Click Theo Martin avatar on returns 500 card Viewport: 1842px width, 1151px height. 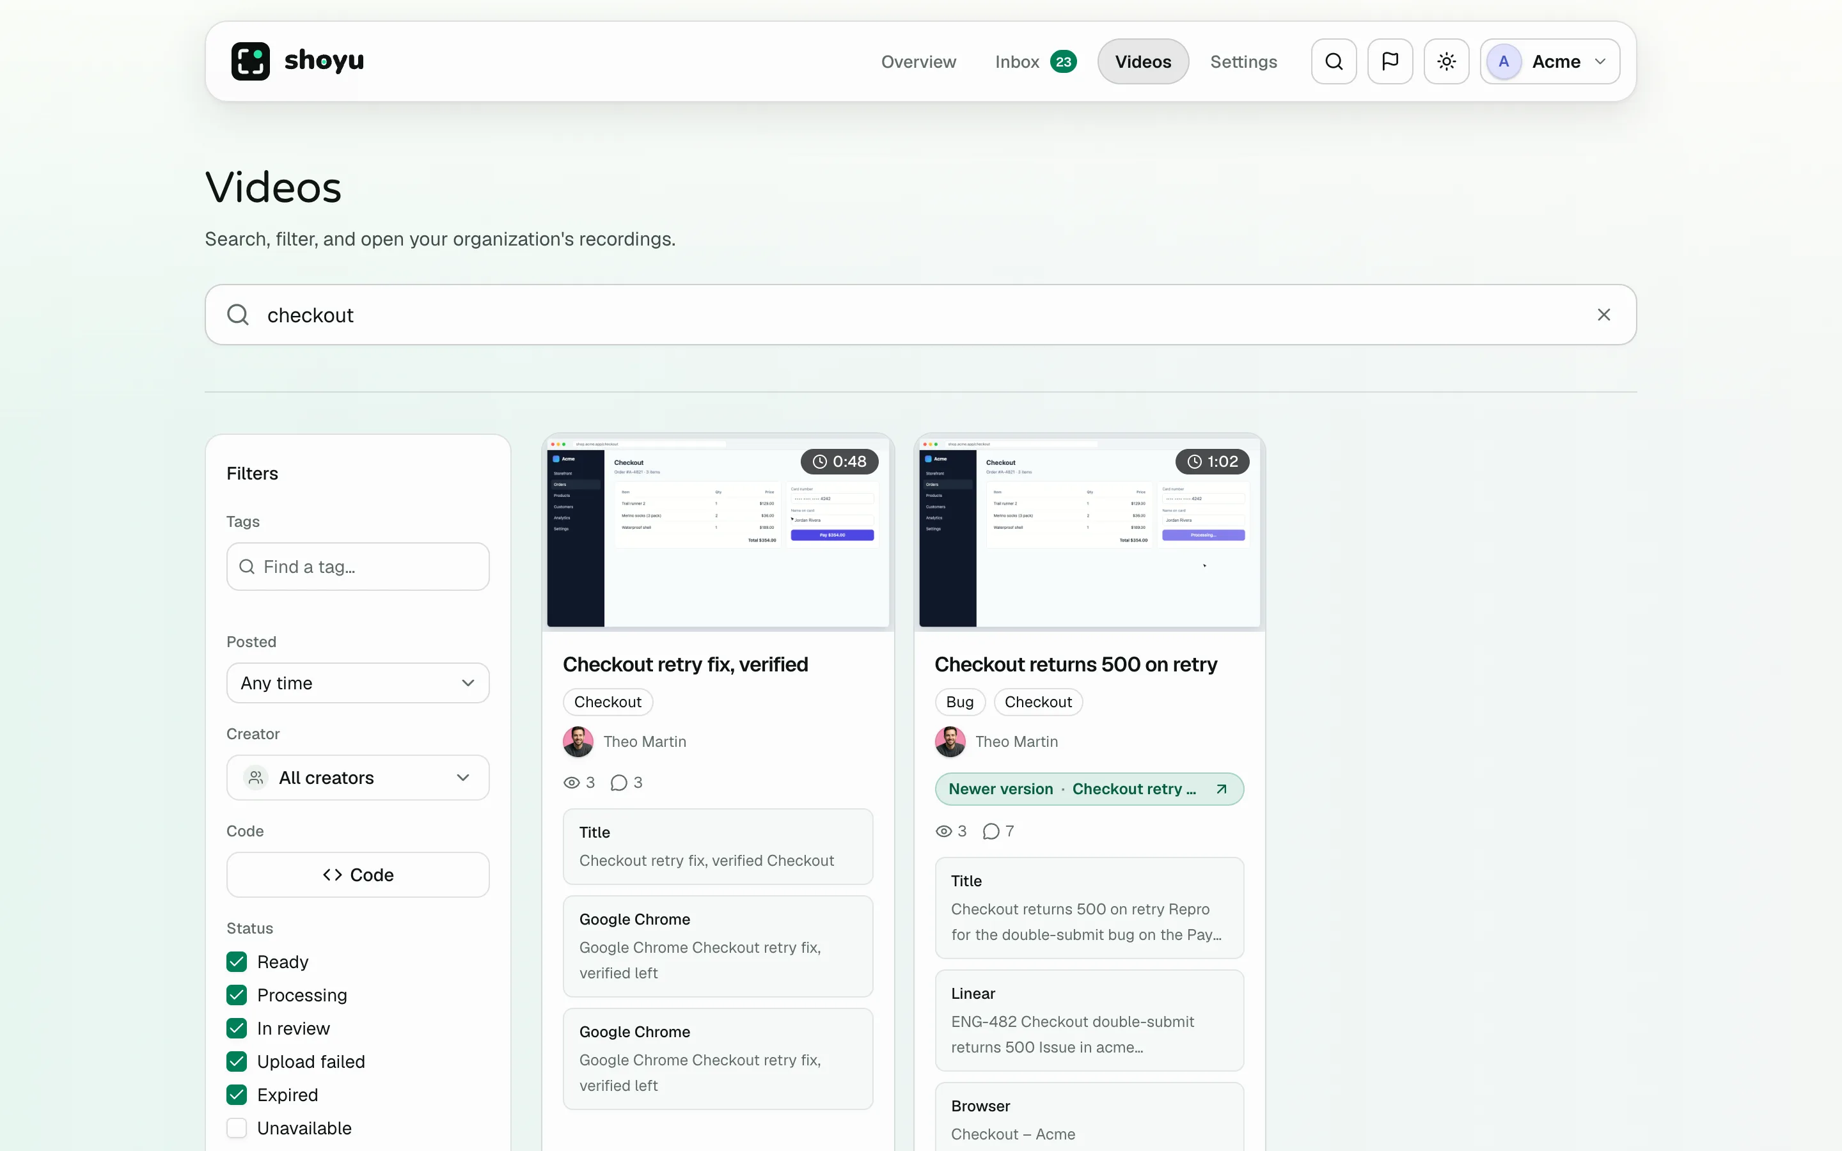950,742
